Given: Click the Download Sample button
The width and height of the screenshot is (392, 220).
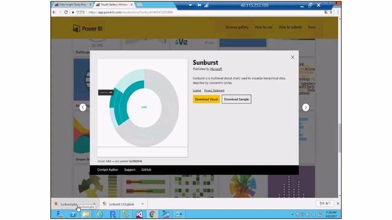Looking at the screenshot, I should coord(236,99).
